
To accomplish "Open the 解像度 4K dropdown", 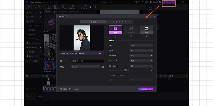I will coord(141,50).
